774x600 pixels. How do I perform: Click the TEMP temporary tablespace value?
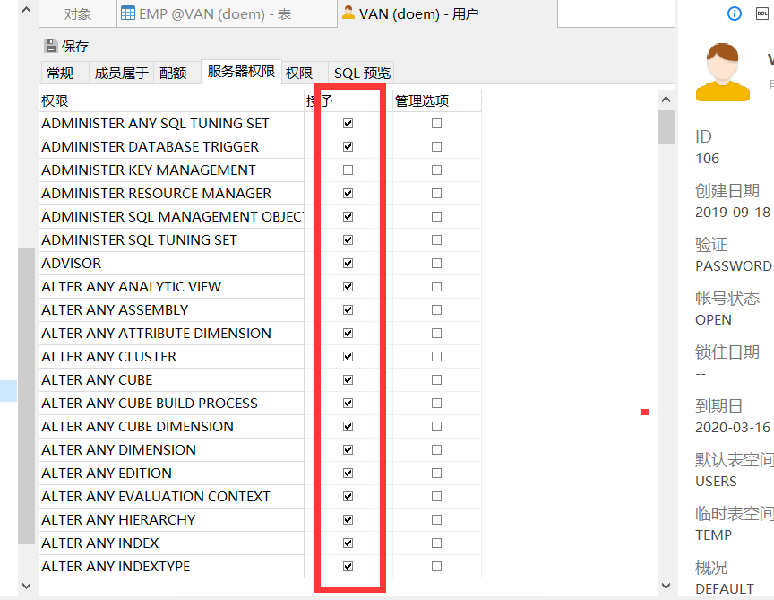[713, 535]
